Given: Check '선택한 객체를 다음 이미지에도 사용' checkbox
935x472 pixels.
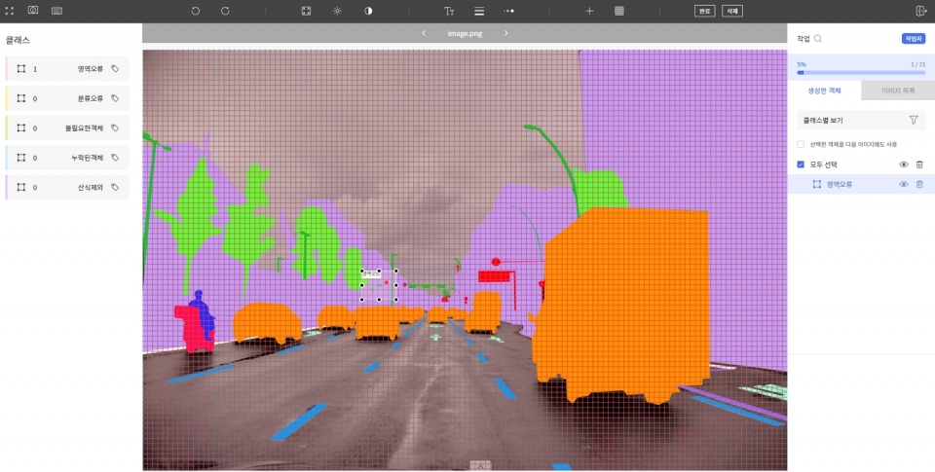Looking at the screenshot, I should coord(801,144).
